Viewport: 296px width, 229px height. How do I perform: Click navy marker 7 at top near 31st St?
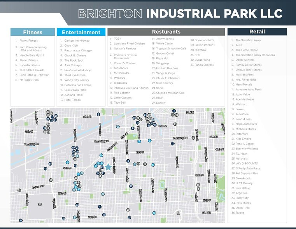coord(174,111)
